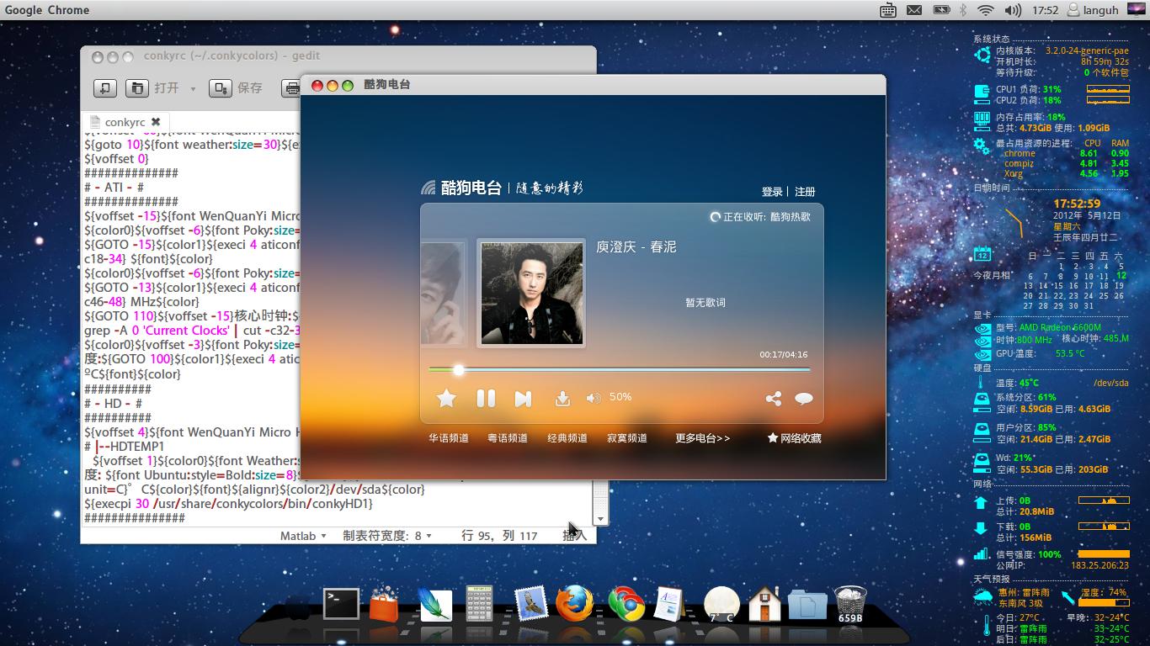Viewport: 1150px width, 646px height.
Task: Open the feather text editor dock icon
Action: [x=435, y=604]
